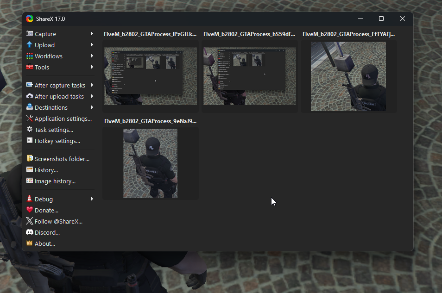Expand the Debug submenu arrow
This screenshot has height=293, width=442.
(92, 199)
